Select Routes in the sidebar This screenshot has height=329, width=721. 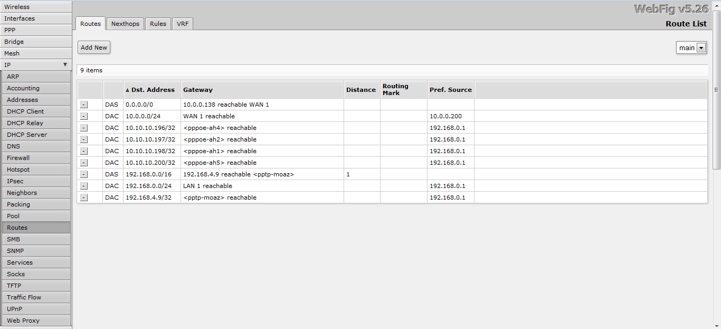pos(36,228)
